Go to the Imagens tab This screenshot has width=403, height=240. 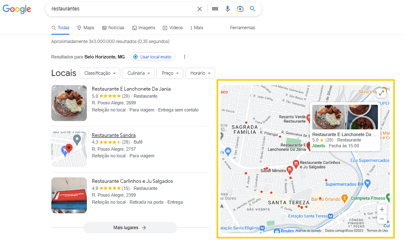pyautogui.click(x=144, y=28)
